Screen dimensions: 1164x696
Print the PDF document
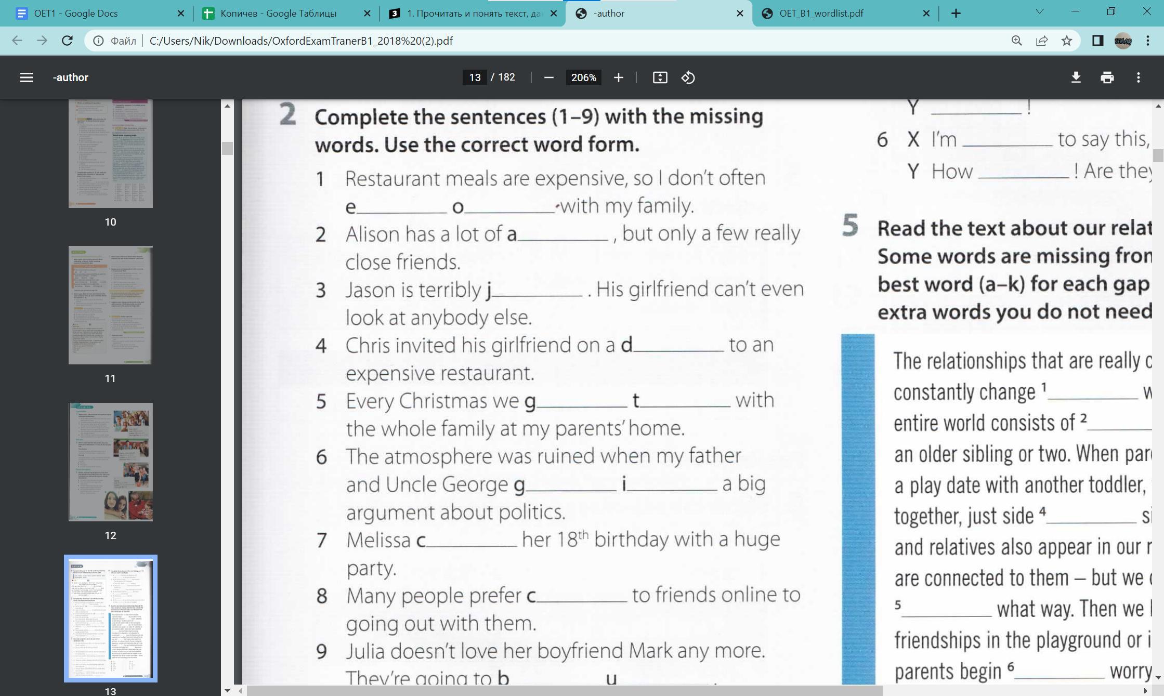pos(1107,77)
